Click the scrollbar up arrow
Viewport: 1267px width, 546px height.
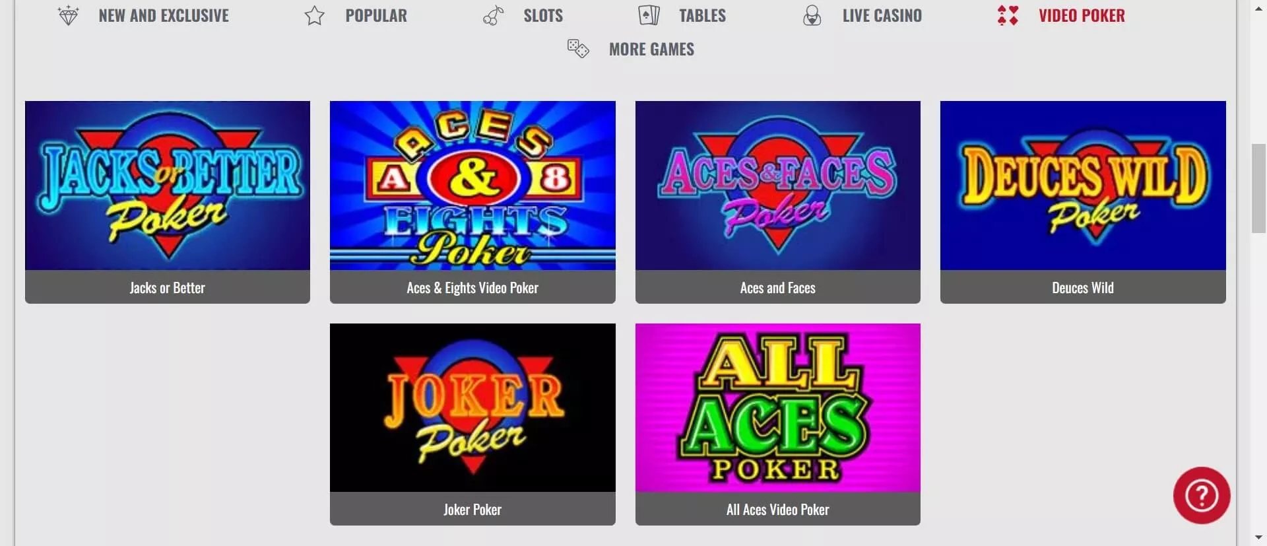coord(1258,9)
